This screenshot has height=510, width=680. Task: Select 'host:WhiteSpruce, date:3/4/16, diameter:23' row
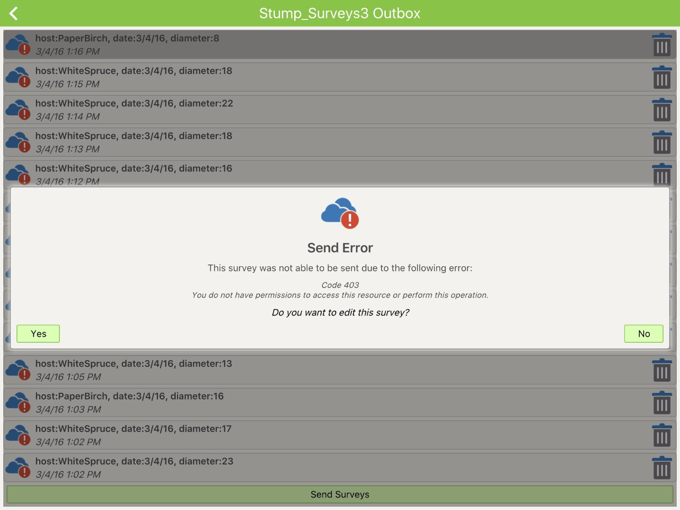pos(340,468)
